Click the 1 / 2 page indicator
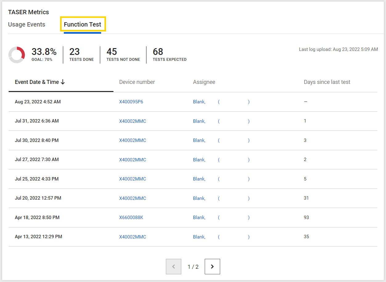Viewport: 386px width, 282px height. pyautogui.click(x=193, y=266)
